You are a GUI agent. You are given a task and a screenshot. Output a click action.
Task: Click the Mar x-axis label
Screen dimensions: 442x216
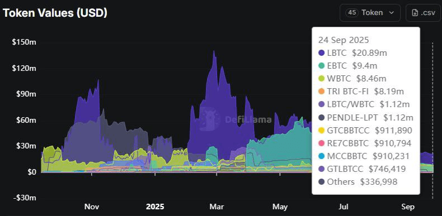tap(217, 207)
